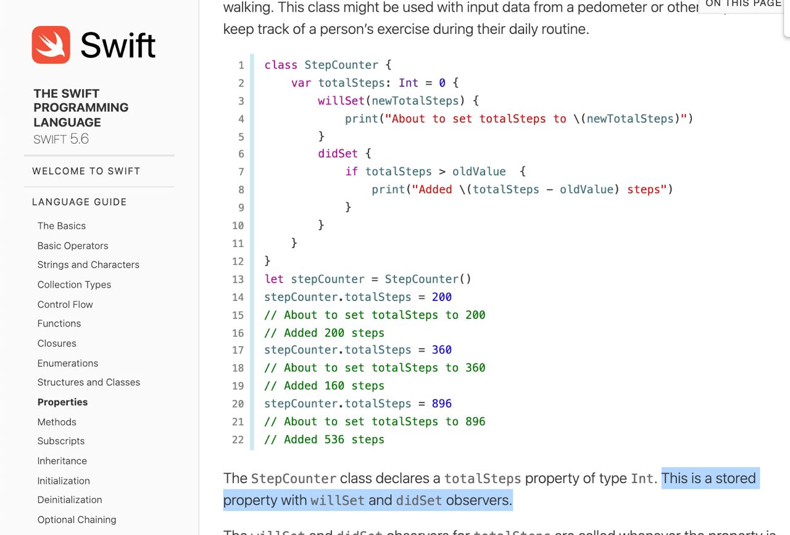Image resolution: width=790 pixels, height=535 pixels.
Task: Go to Strings and Characters chapter
Action: 88,265
